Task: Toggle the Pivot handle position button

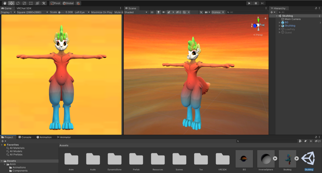Action: click(55, 3)
